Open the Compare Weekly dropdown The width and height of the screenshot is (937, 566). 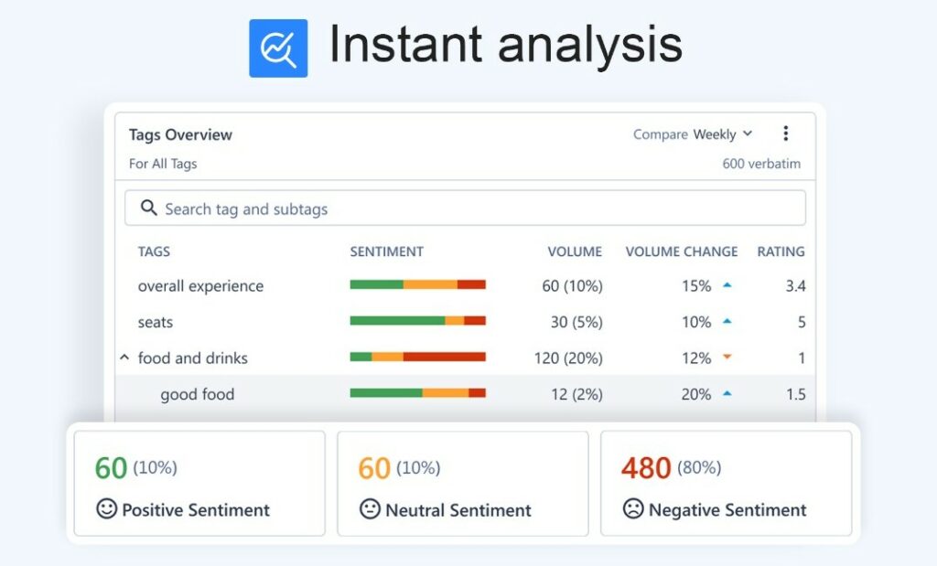tap(692, 133)
